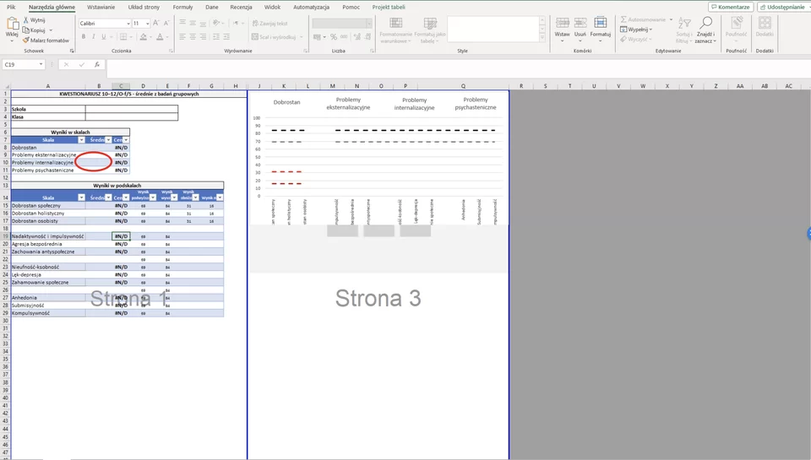Toggle Italic formatting

94,36
